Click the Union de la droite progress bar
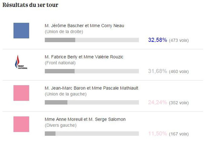Viewport: 205px width, 142px height. pos(92,40)
